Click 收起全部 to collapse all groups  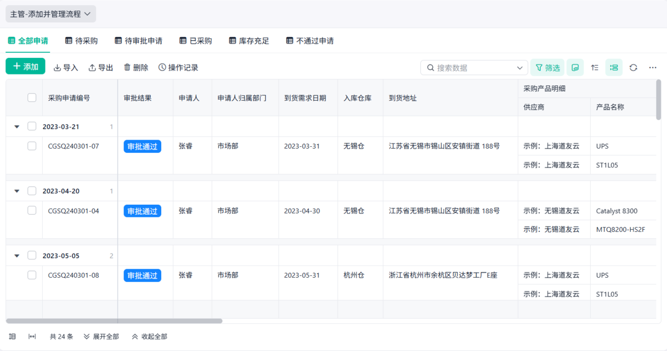tap(150, 337)
